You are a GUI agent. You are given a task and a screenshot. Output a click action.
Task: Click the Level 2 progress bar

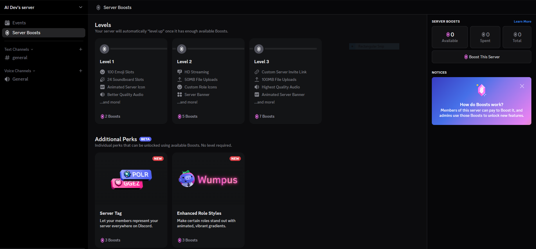click(216, 49)
